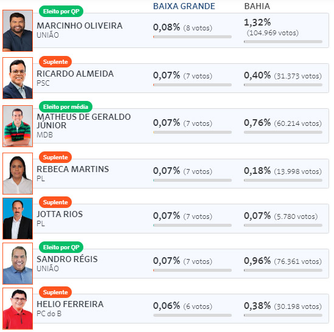Click Ricardo Almeida's portrait thumbnail

(18, 78)
